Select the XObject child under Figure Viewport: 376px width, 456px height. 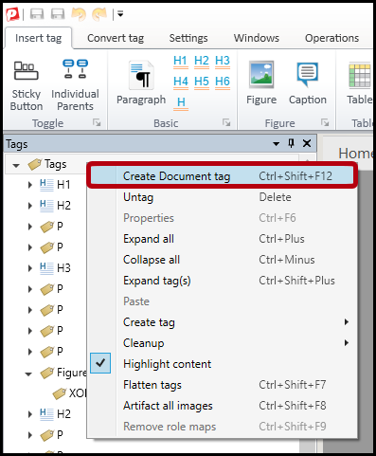click(69, 393)
